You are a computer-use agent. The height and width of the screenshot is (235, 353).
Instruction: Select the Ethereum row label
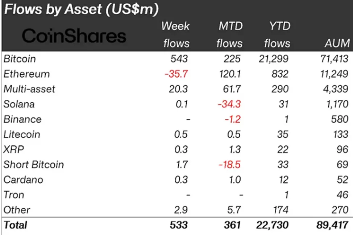click(x=26, y=74)
